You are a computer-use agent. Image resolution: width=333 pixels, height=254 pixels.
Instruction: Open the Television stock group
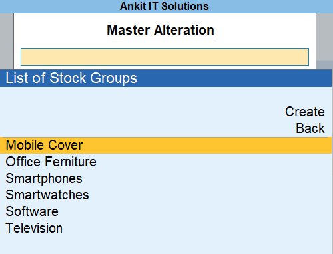tap(34, 228)
